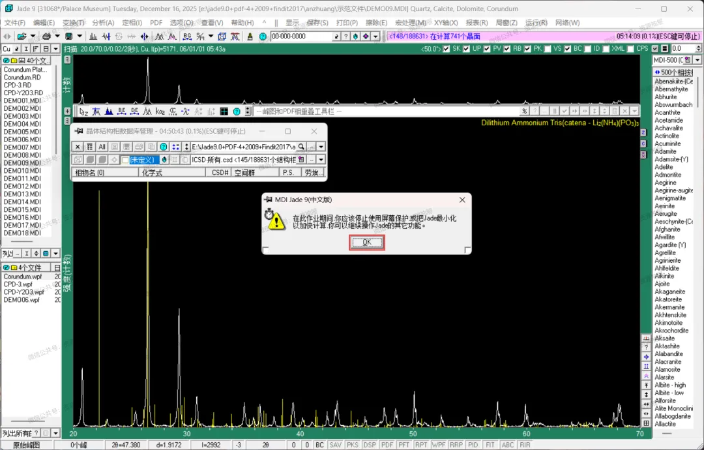The width and height of the screenshot is (704, 450).
Task: Click the BC button in the status bar
Action: pyautogui.click(x=319, y=445)
